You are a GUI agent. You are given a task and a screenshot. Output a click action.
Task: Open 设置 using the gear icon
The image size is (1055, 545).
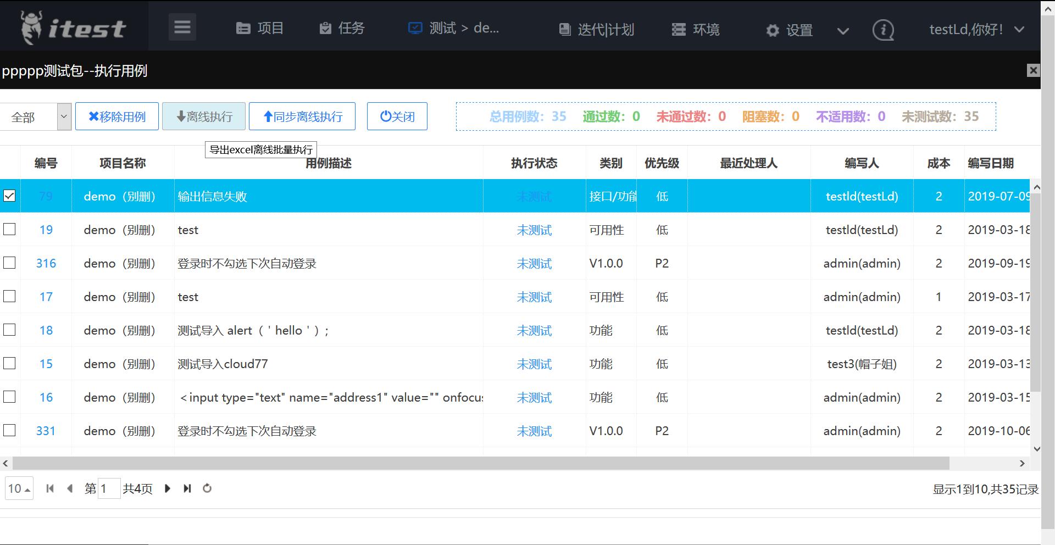point(773,31)
